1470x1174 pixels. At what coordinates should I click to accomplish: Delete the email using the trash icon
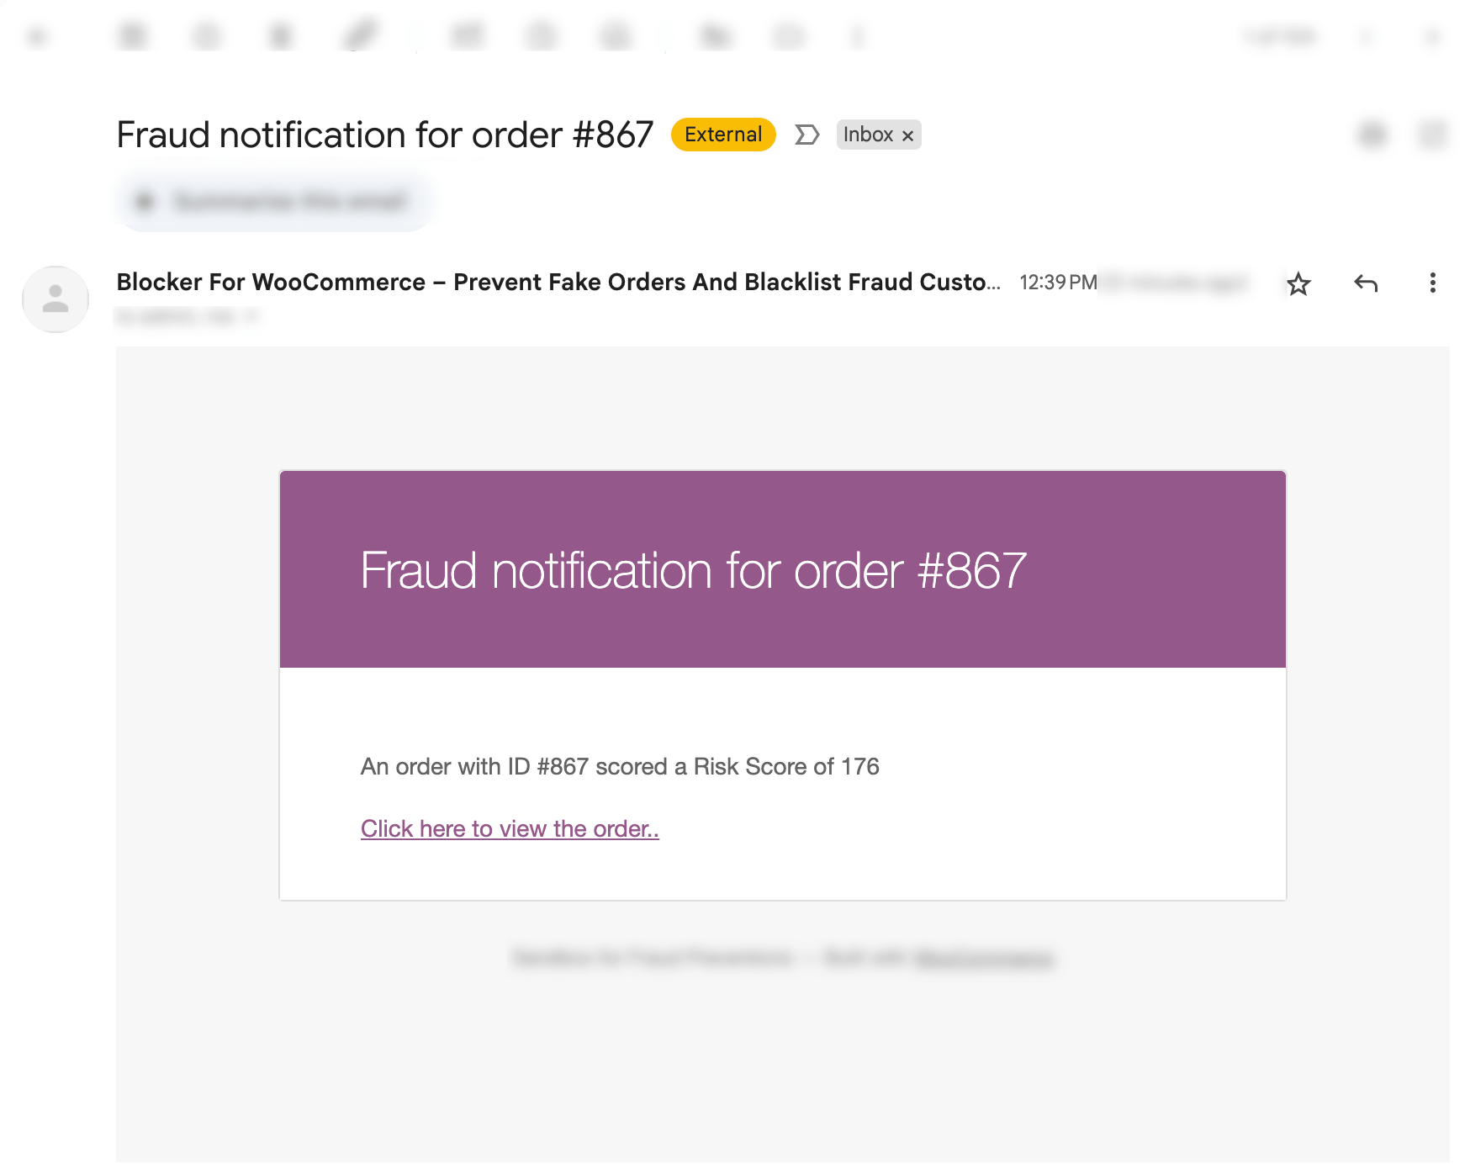coord(280,36)
